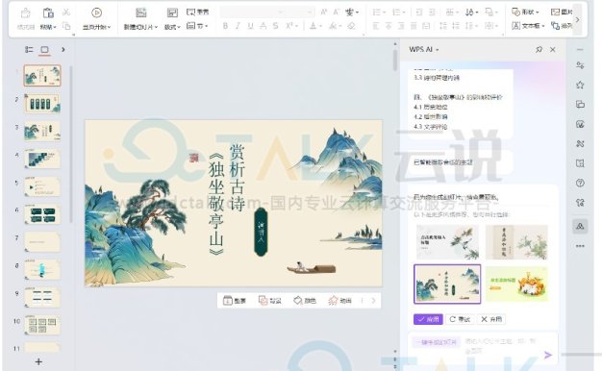Add a new slide with plus button
Image resolution: width=602 pixels, height=371 pixels.
pyautogui.click(x=38, y=361)
